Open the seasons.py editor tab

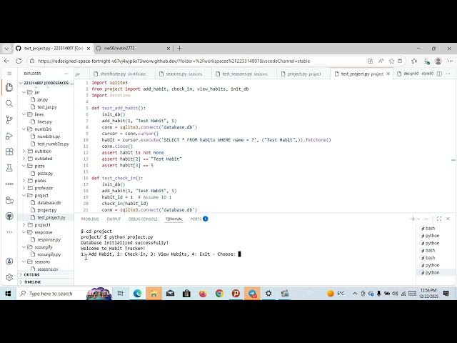pos(184,74)
